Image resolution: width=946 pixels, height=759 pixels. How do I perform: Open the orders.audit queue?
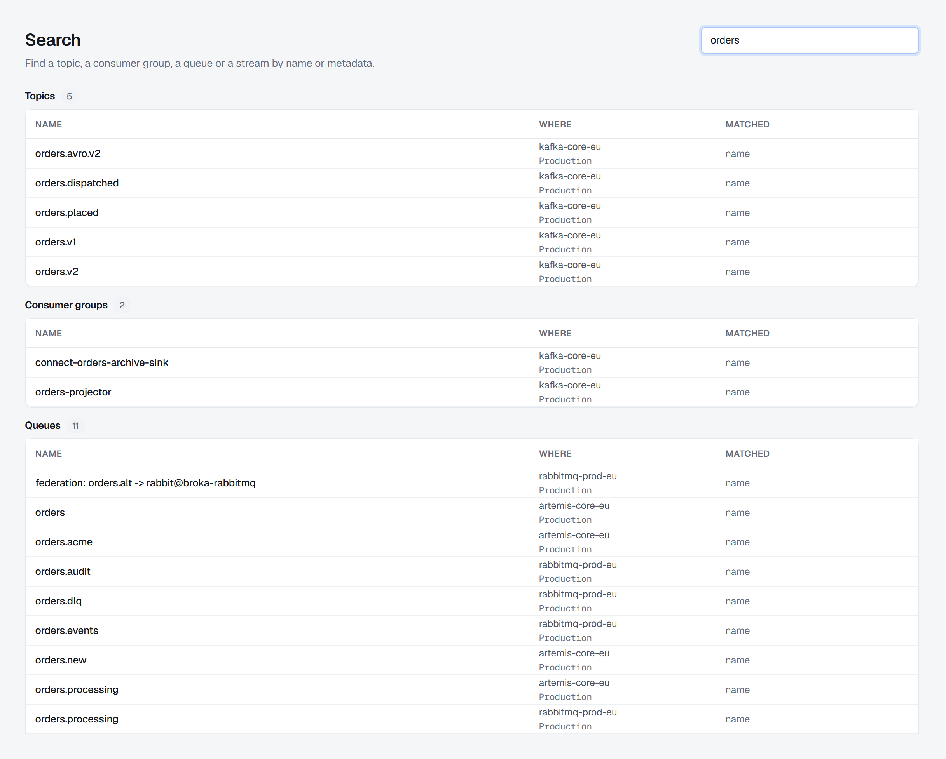[x=472, y=571]
